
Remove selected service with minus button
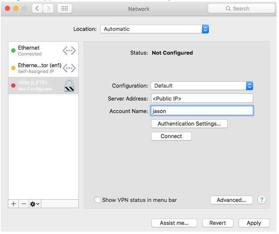pyautogui.click(x=24, y=204)
